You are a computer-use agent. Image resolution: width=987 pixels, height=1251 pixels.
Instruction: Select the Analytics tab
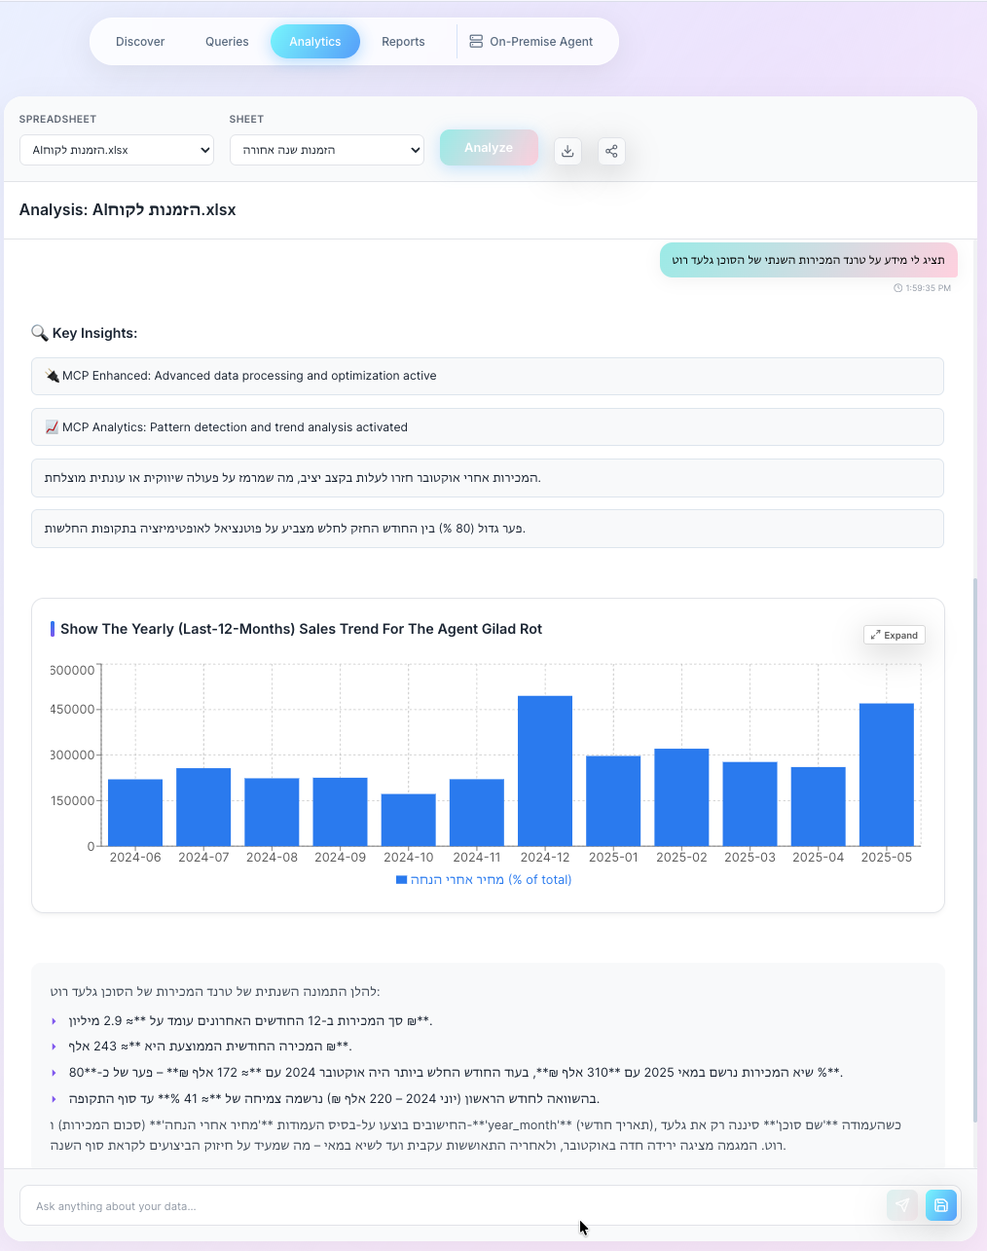click(315, 42)
